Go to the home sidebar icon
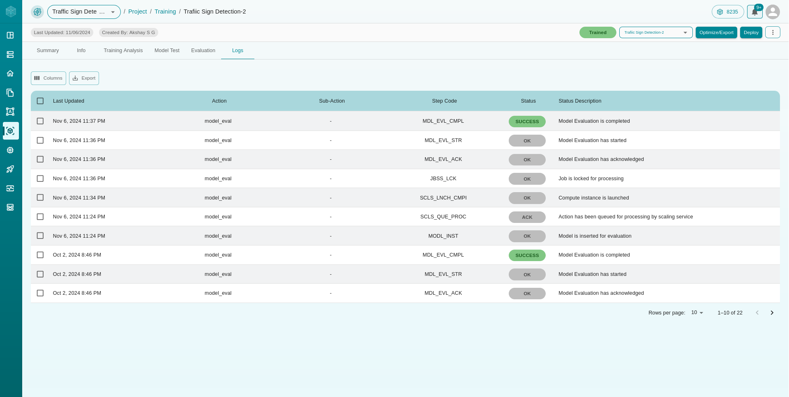 point(10,73)
